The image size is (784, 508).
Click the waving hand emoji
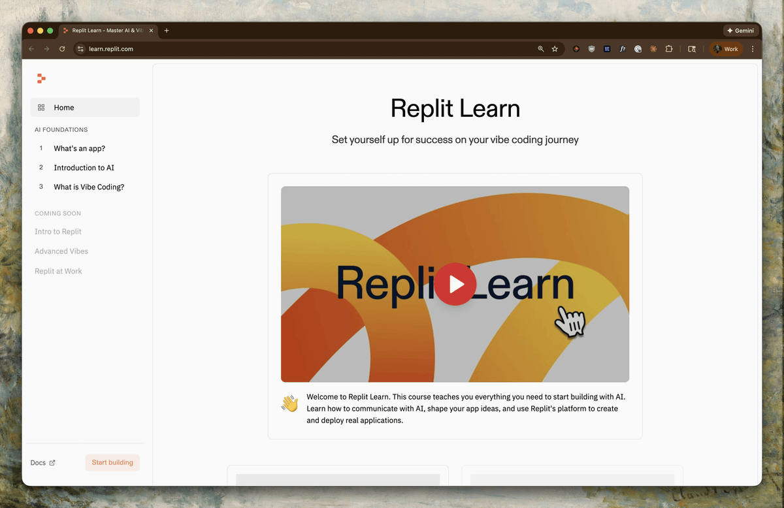(290, 403)
